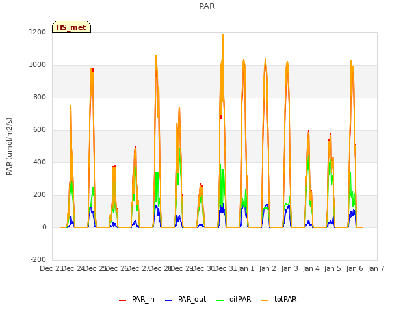The image size is (416, 312).
Task: Click the 600 y-axis tick label
Action: point(40,130)
